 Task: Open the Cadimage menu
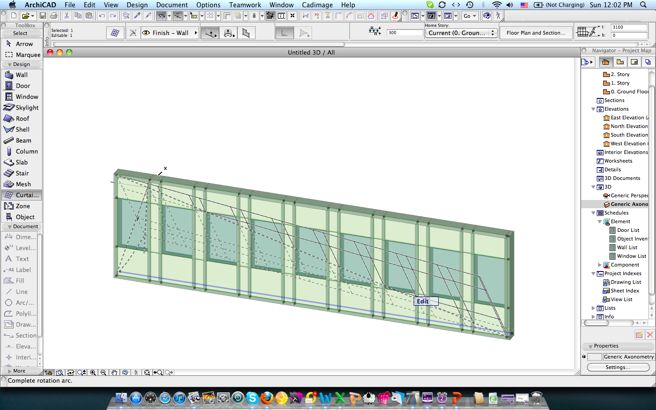(x=317, y=5)
